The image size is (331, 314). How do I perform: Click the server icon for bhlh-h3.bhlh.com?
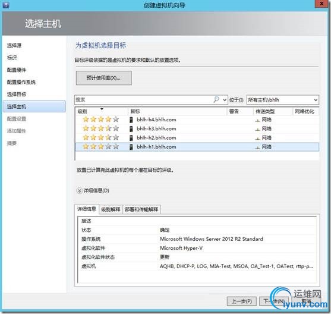pos(131,128)
